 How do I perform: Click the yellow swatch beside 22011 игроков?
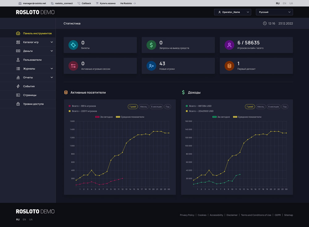tap(70, 111)
